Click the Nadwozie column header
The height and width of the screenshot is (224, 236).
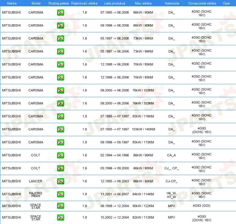(172, 3)
